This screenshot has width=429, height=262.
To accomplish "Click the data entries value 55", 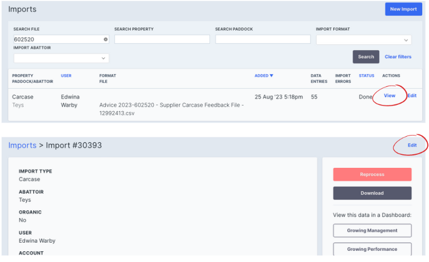I will [314, 97].
